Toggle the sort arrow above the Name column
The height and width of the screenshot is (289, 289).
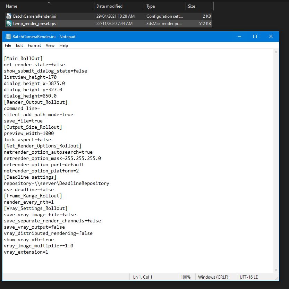coord(49,2)
